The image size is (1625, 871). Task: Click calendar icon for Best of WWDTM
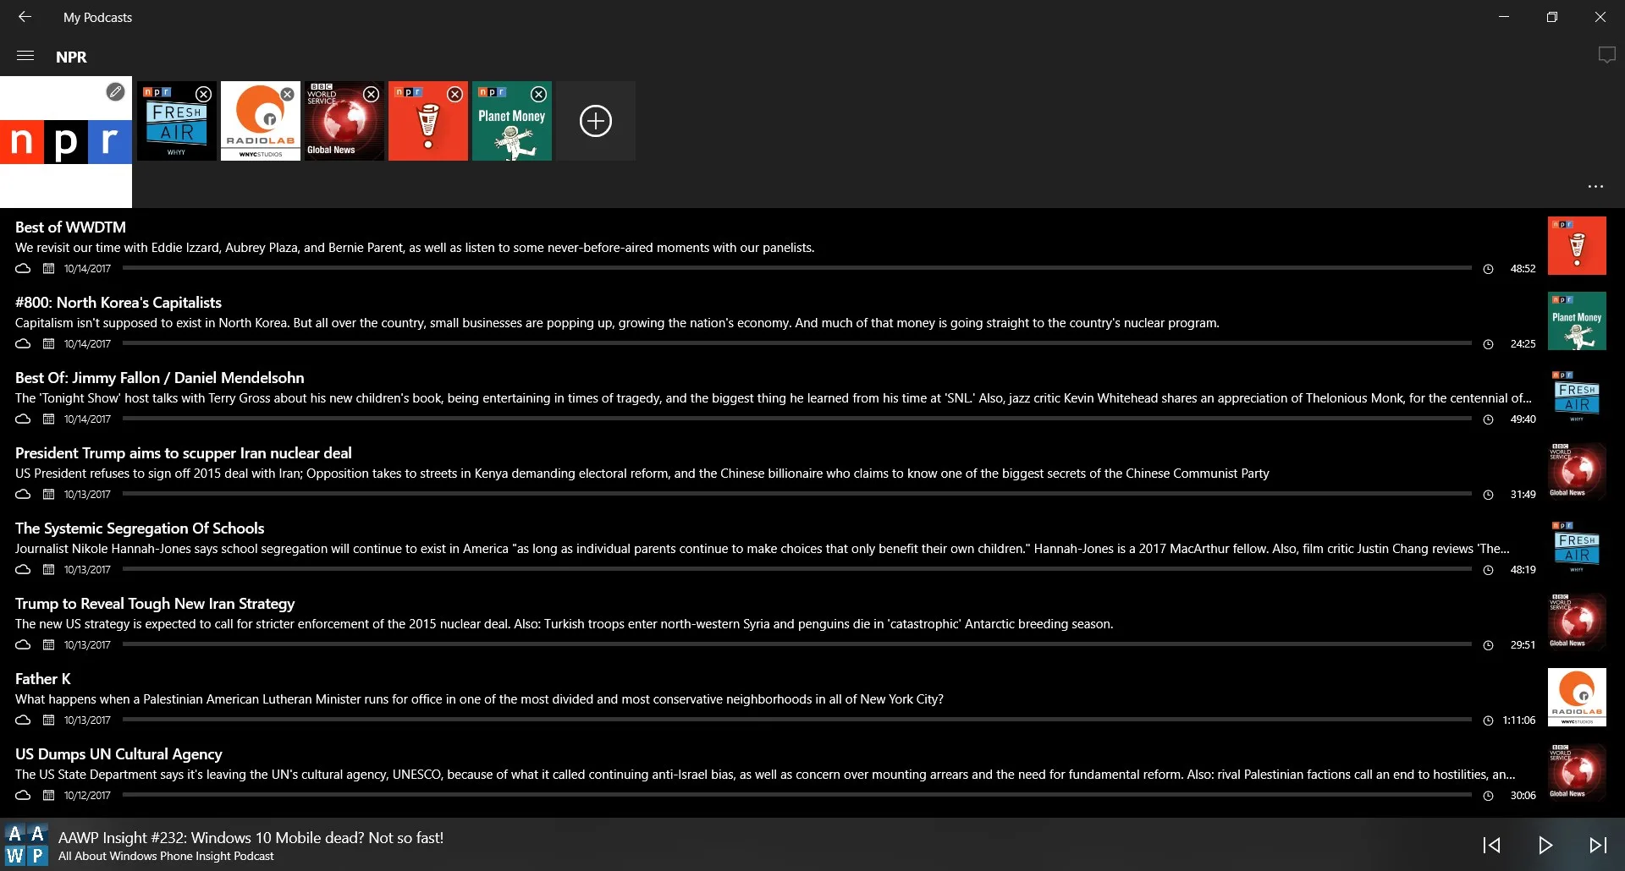point(48,269)
